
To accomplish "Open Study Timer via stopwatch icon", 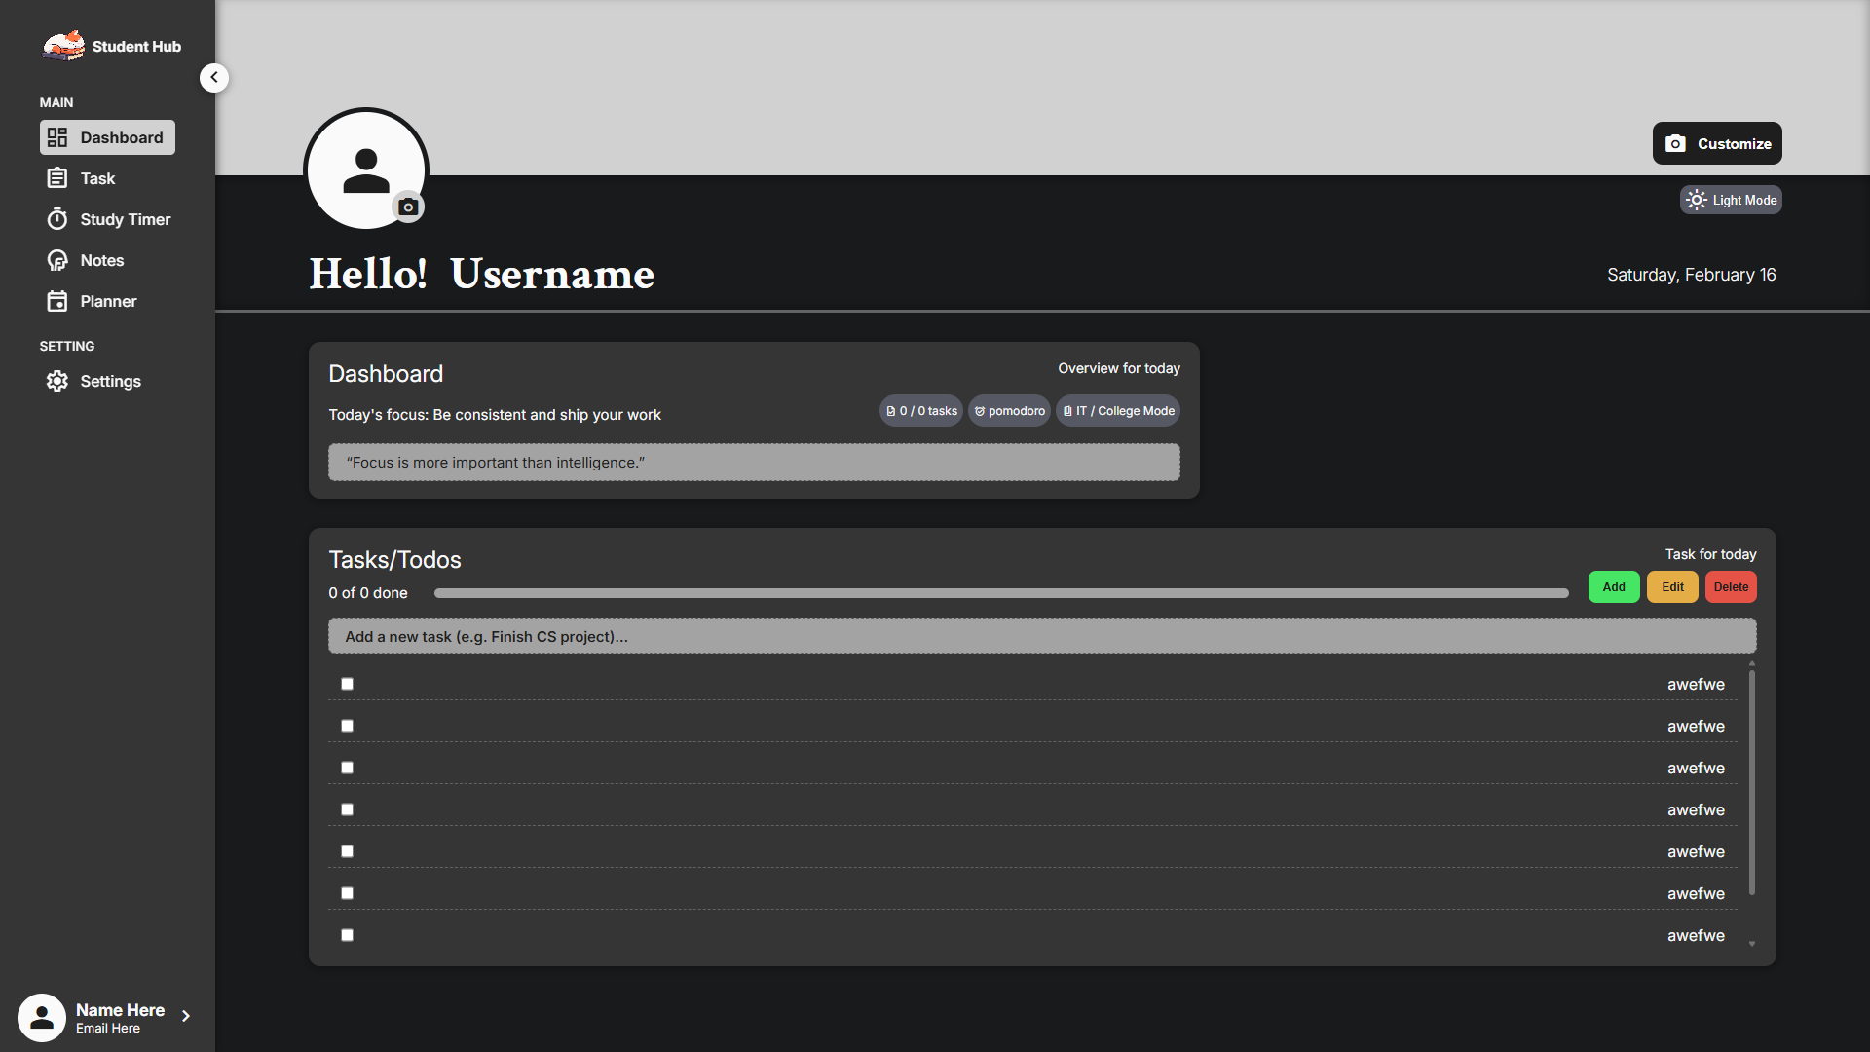I will (x=57, y=219).
